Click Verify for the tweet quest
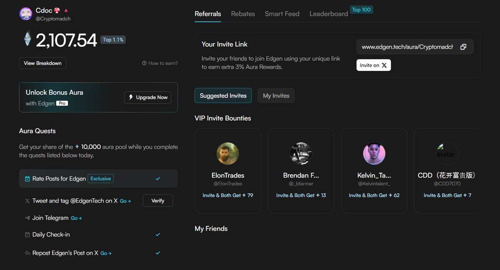500x270 pixels. (158, 201)
